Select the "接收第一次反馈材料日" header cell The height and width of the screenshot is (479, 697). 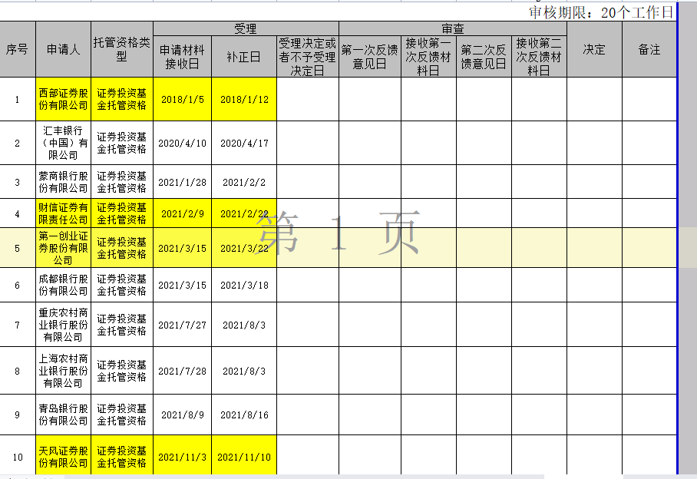[x=428, y=57]
